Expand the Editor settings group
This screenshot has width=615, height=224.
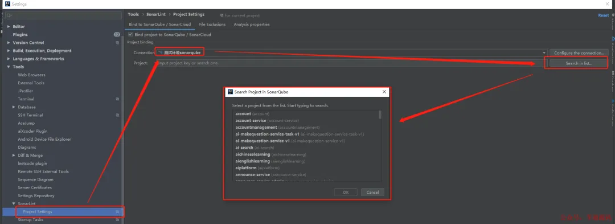[x=9, y=27]
